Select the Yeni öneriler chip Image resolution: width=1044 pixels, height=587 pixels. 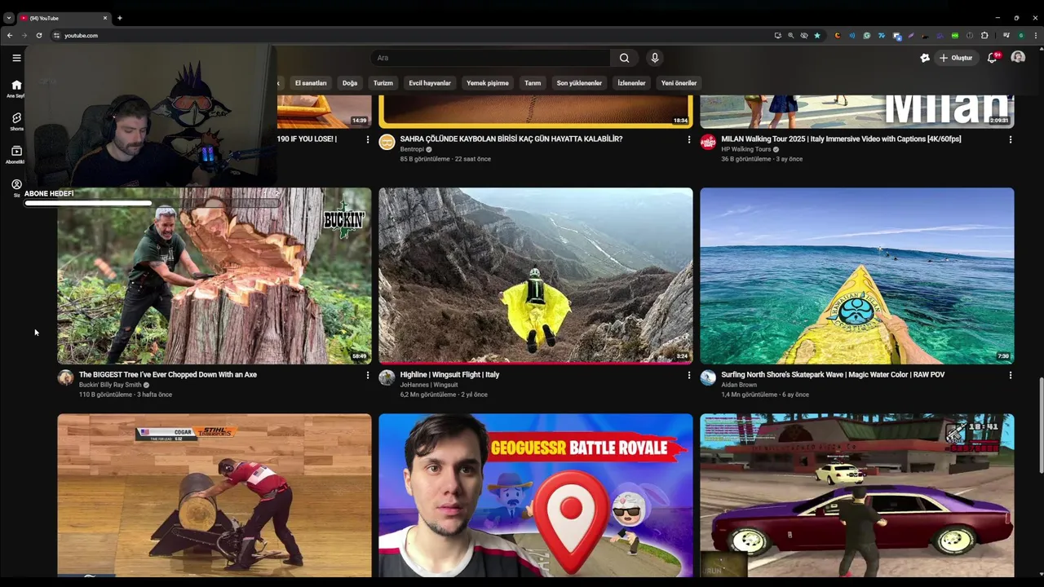pos(679,83)
